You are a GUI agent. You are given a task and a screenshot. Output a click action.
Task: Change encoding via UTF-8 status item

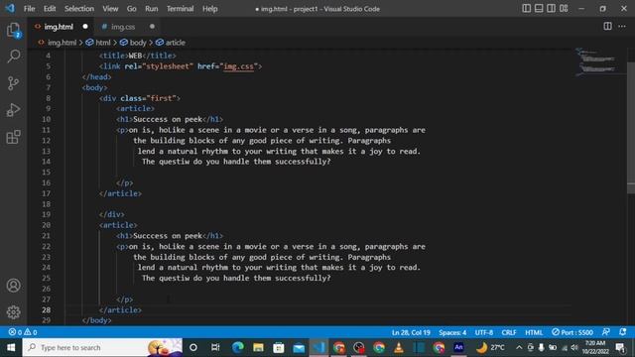(x=484, y=333)
